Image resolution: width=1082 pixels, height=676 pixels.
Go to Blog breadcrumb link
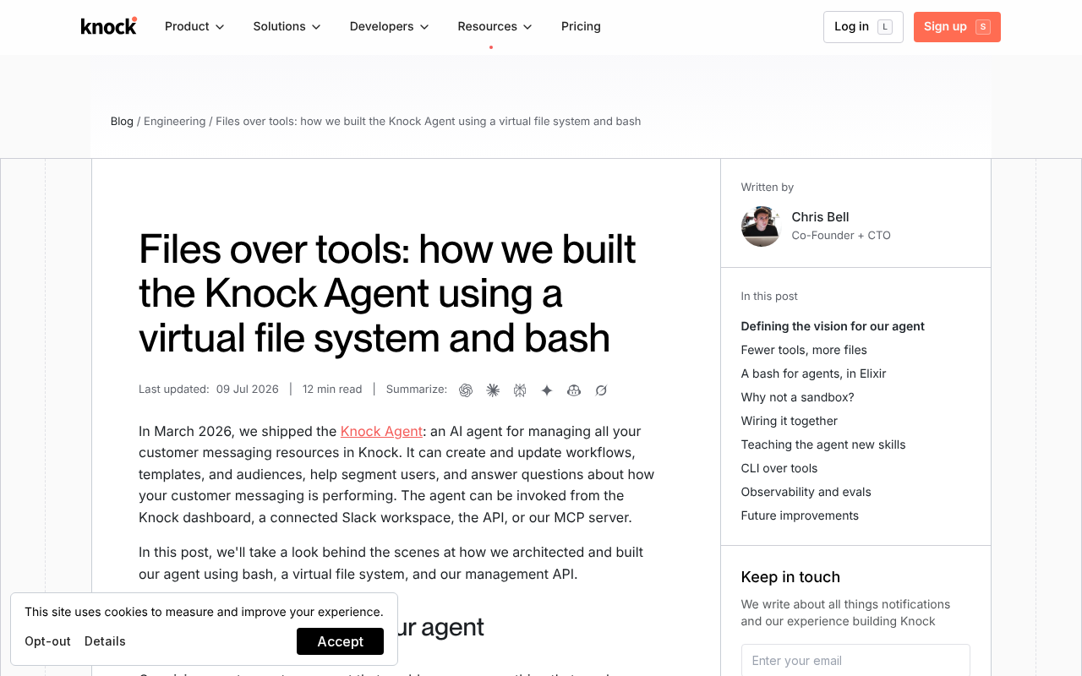pyautogui.click(x=122, y=121)
